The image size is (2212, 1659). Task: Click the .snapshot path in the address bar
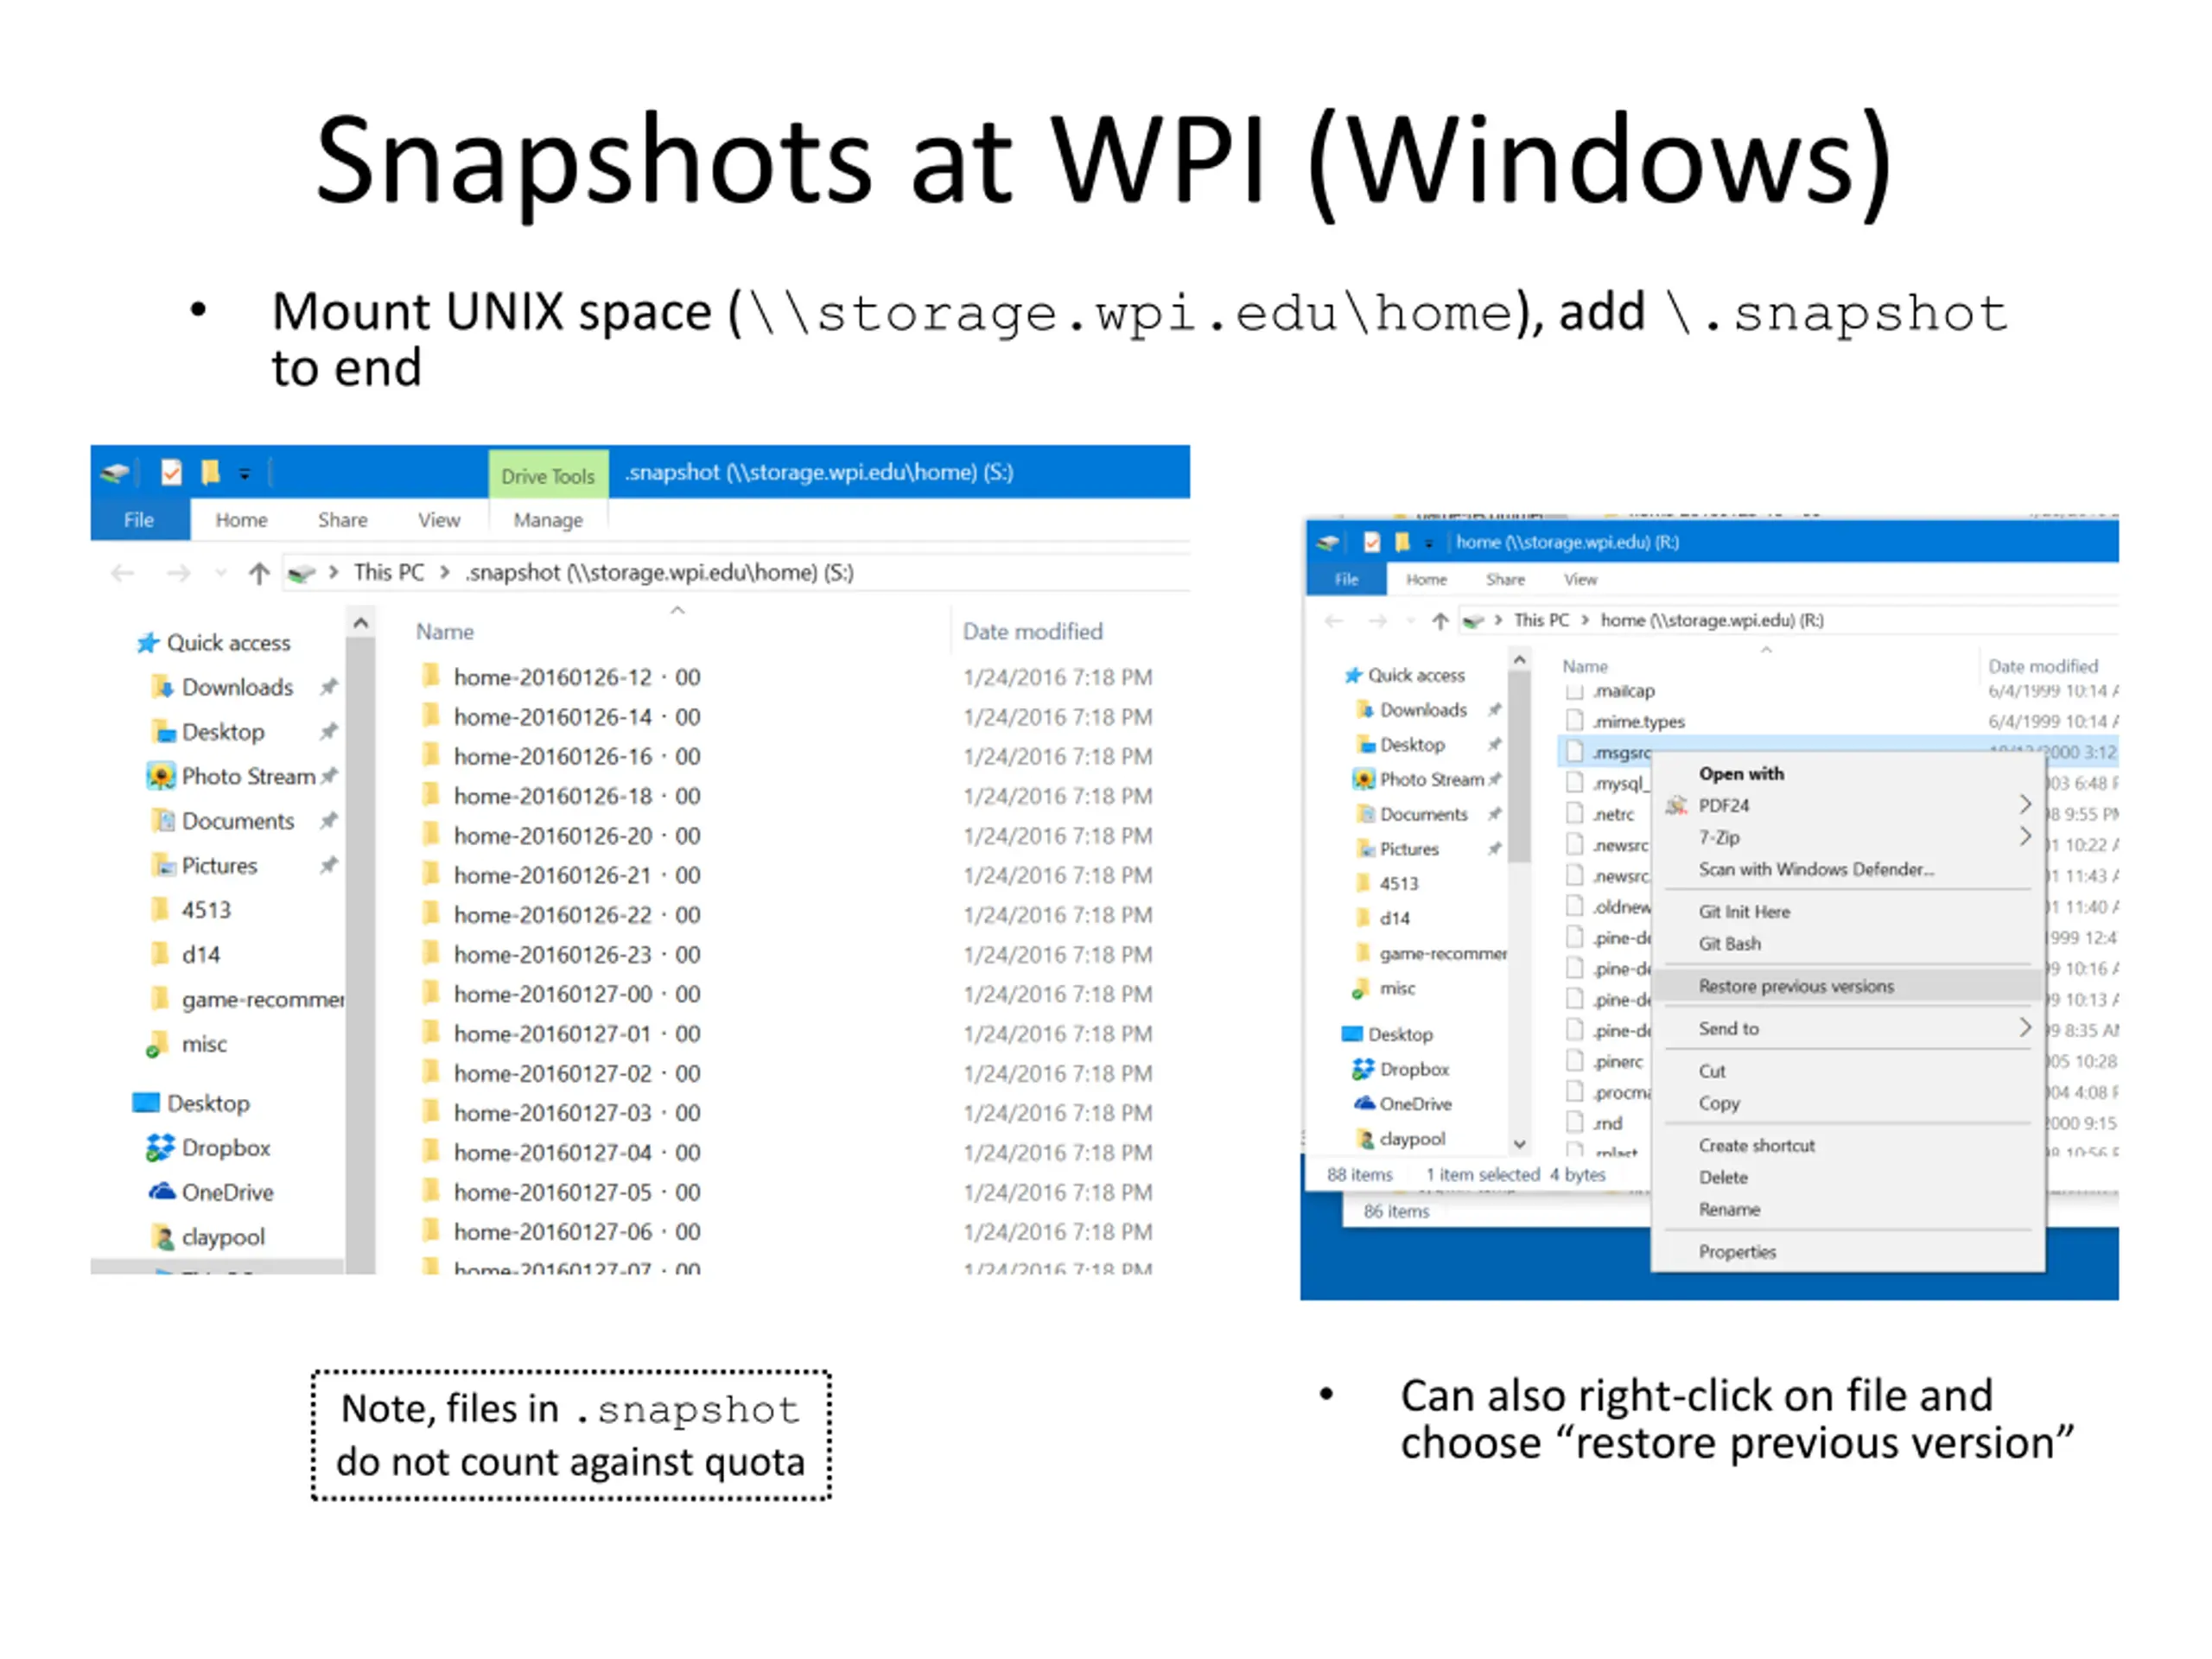point(659,573)
